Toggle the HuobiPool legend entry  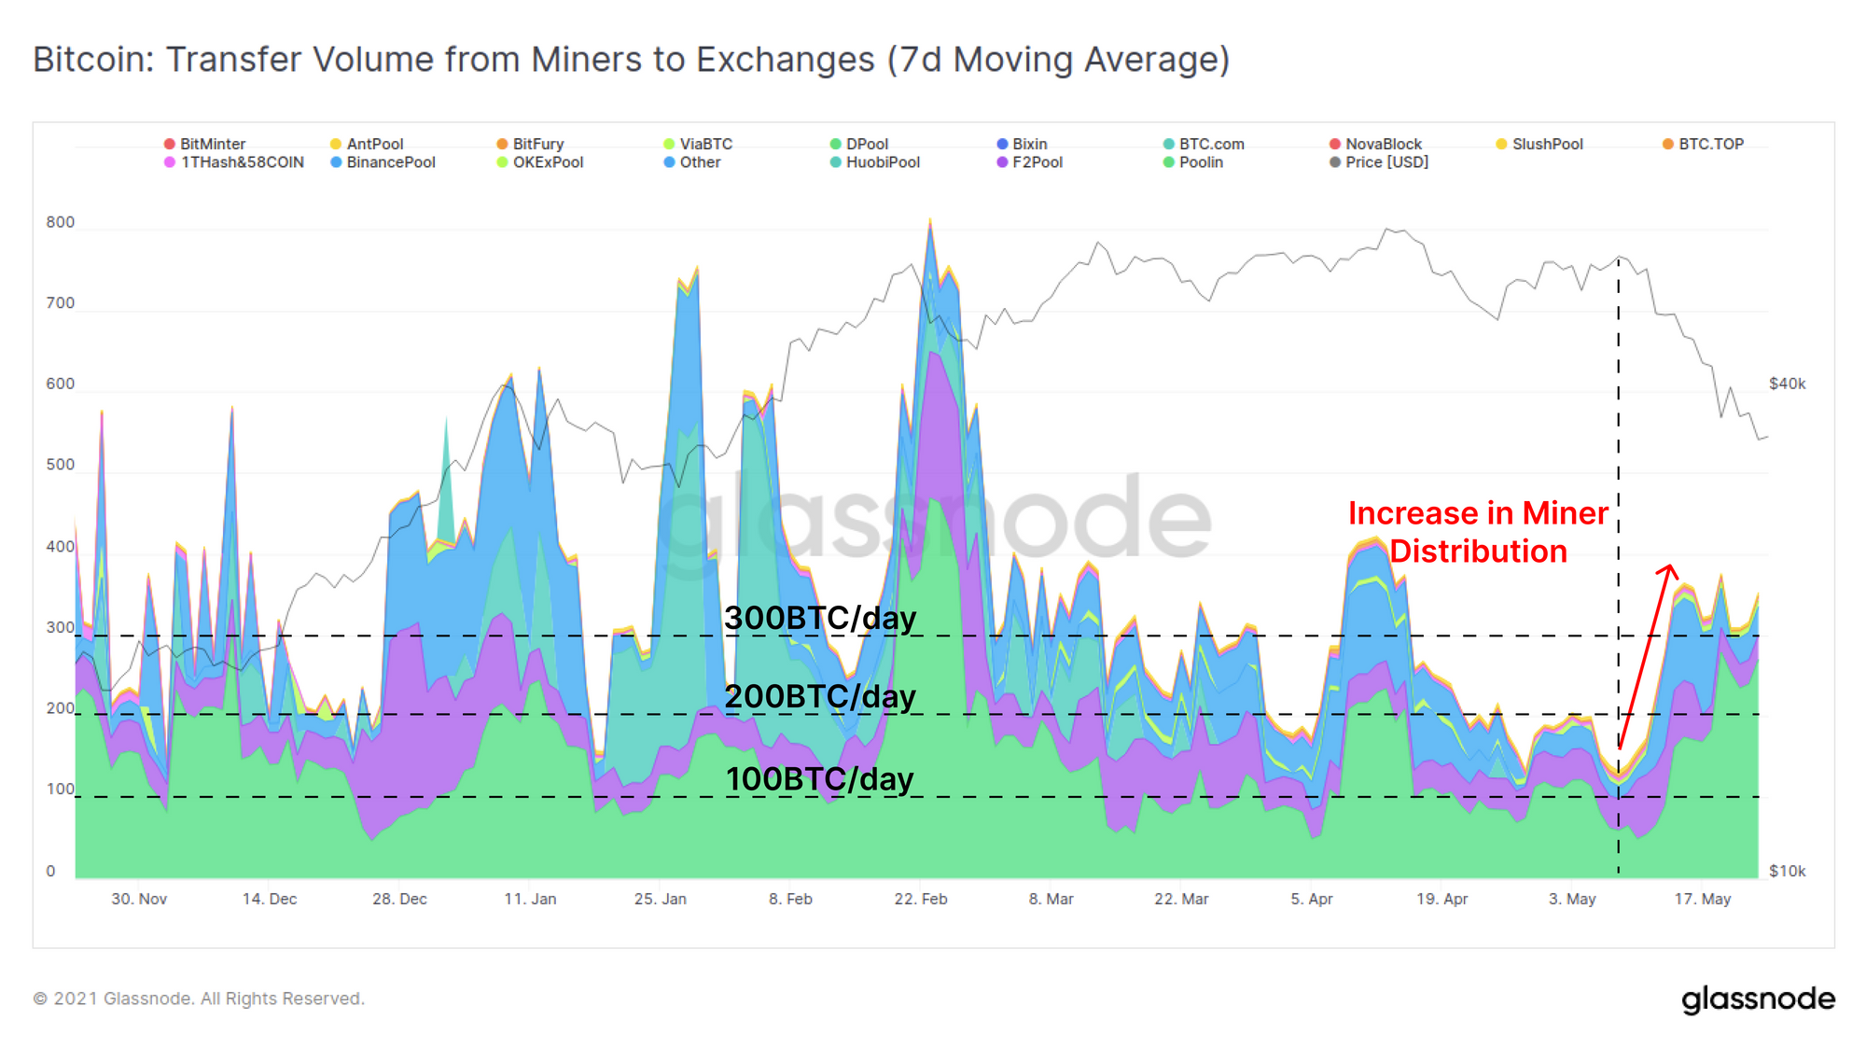click(882, 162)
